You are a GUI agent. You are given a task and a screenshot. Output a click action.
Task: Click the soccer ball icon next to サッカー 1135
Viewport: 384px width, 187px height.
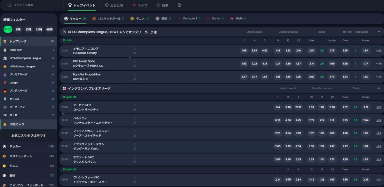pos(4,146)
